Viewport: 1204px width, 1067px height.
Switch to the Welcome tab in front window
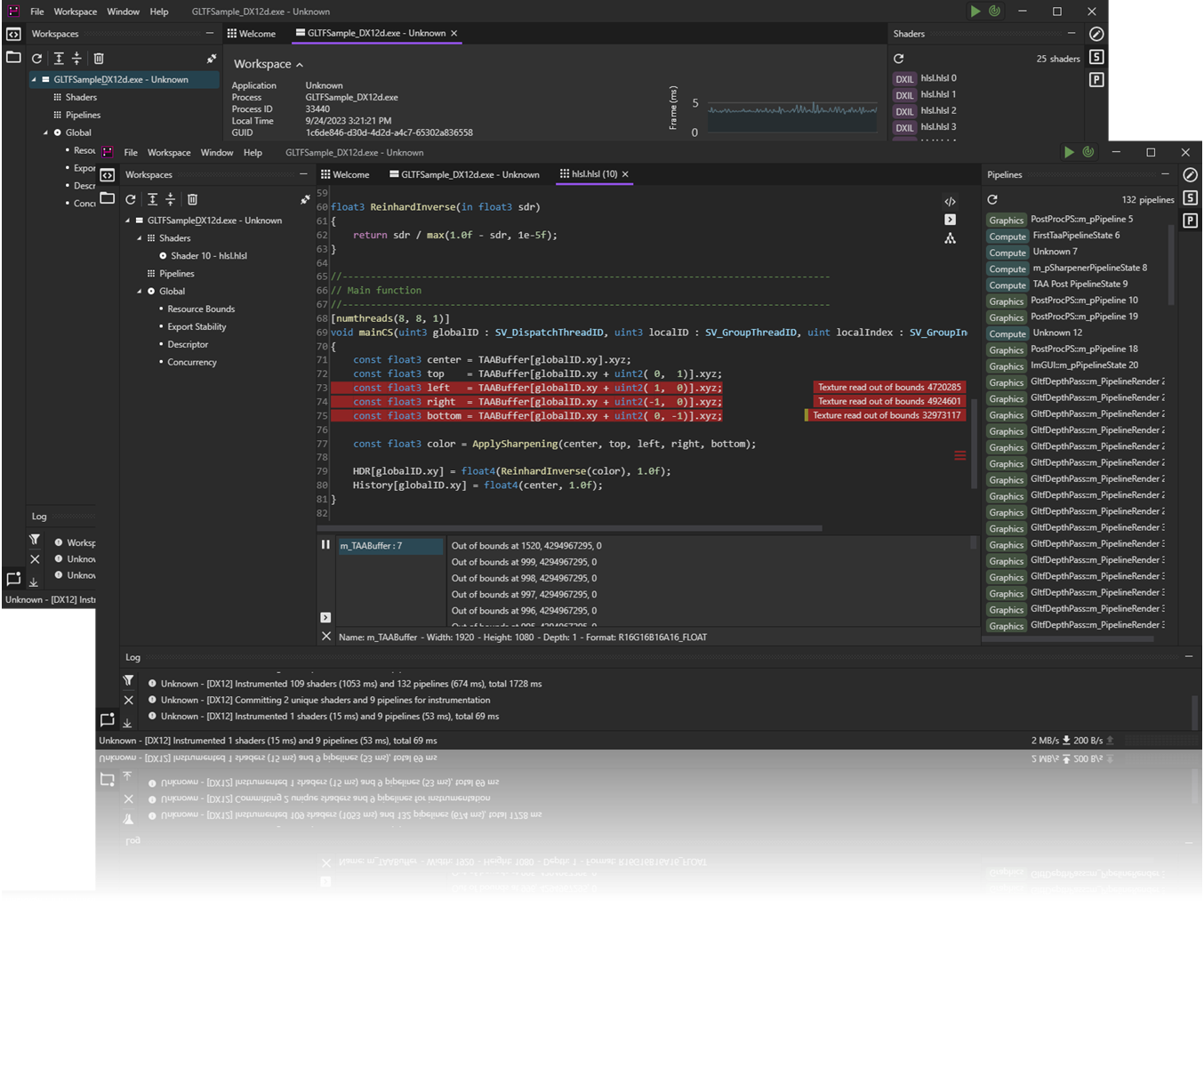345,175
